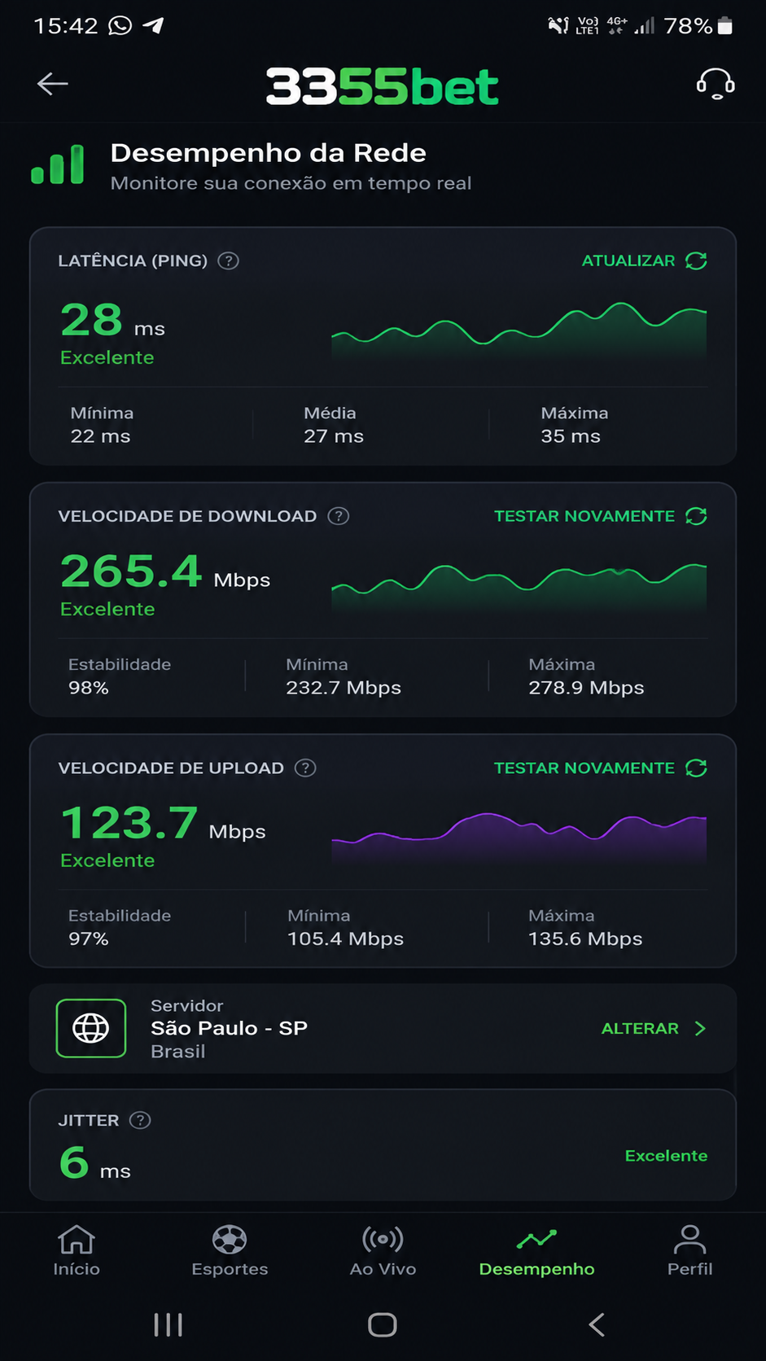
Task: Tap Atualizar to refresh latency
Action: point(628,260)
